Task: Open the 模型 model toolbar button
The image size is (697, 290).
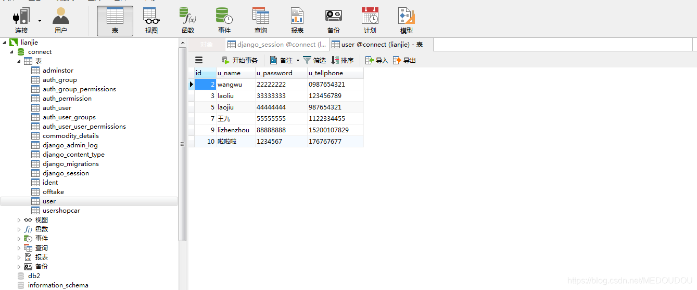Action: click(x=407, y=21)
